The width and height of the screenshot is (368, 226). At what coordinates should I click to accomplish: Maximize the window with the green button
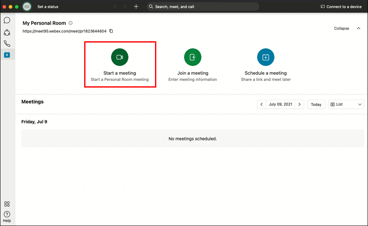(x=17, y=7)
